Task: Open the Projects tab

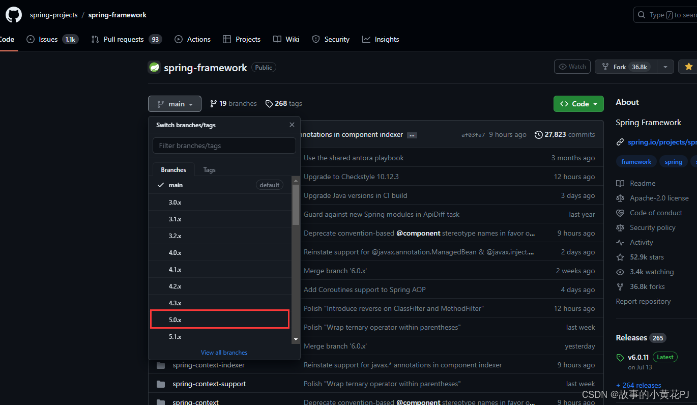Action: pos(241,39)
